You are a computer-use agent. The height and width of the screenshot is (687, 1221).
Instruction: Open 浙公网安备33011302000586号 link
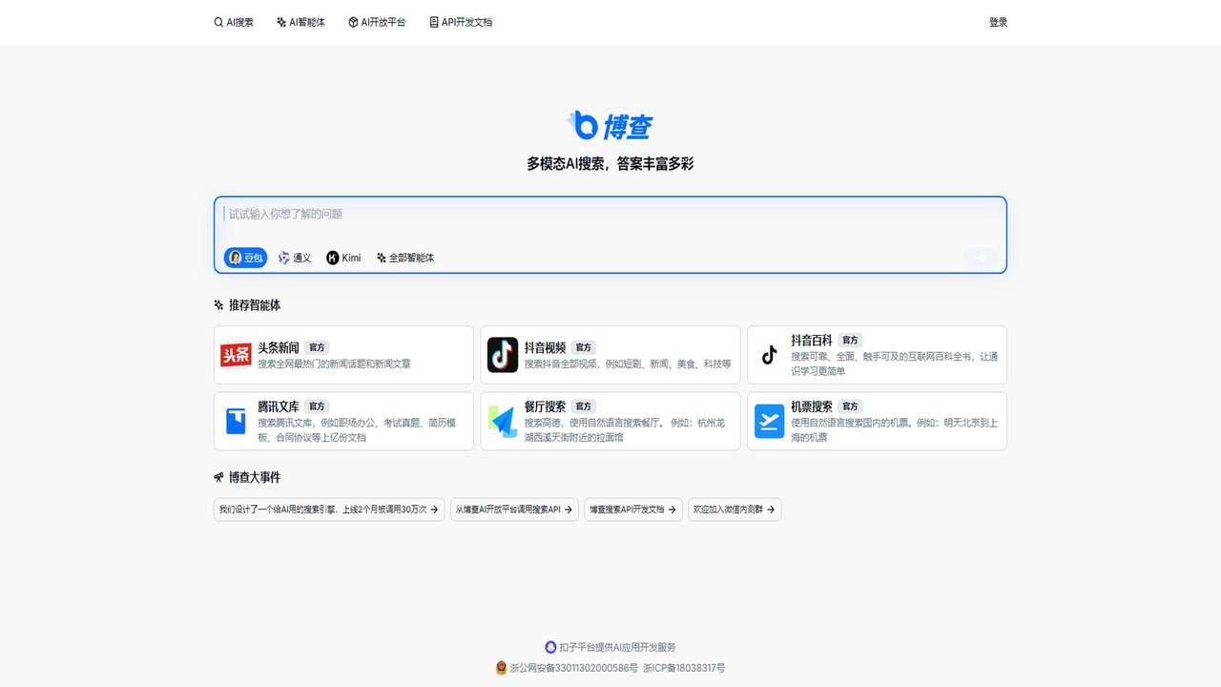(573, 668)
